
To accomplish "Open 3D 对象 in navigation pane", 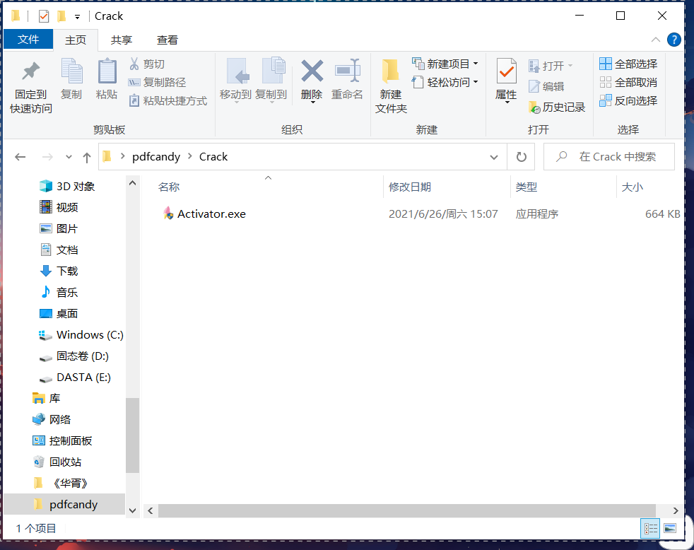I will click(x=67, y=186).
